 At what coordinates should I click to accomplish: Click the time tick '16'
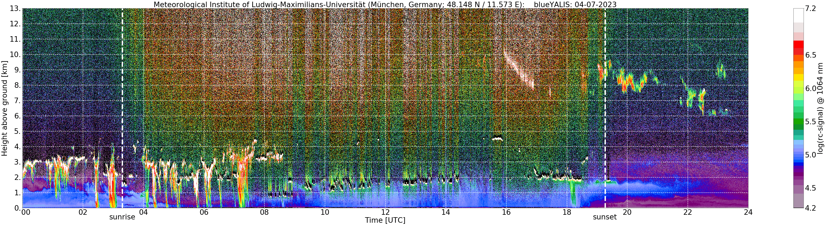coord(506,212)
